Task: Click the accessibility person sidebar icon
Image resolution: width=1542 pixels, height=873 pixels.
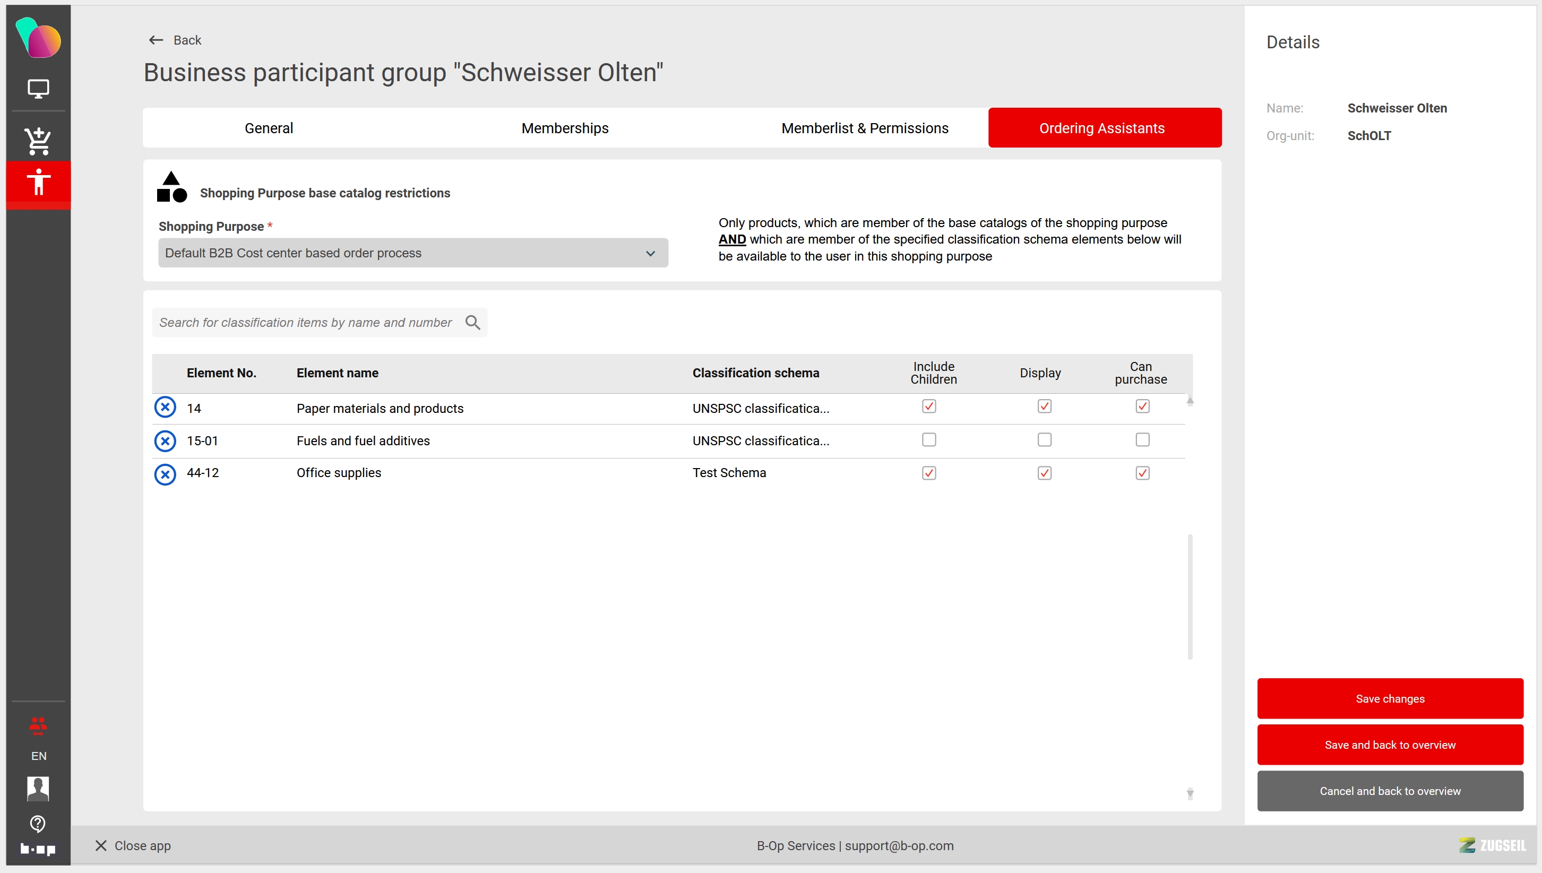Action: pos(38,181)
